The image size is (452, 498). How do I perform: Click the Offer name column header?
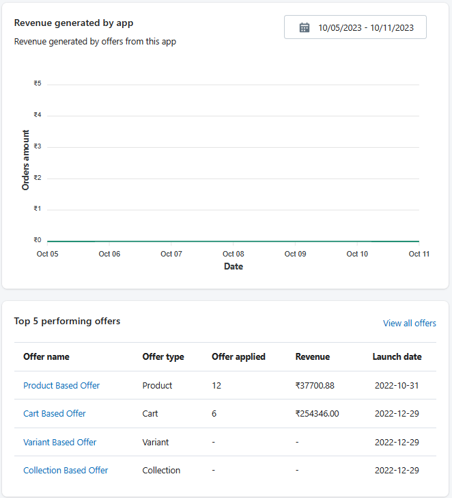coord(46,357)
